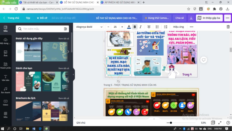Image resolution: width=232 pixels, height=131 pixels.
Task: Open the help question mark
Action: [x=228, y=123]
